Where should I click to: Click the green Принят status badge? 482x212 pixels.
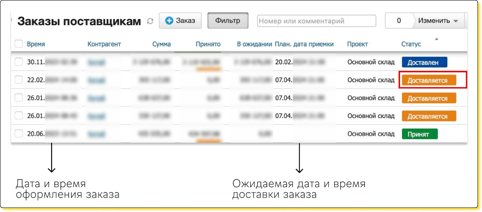coord(419,134)
